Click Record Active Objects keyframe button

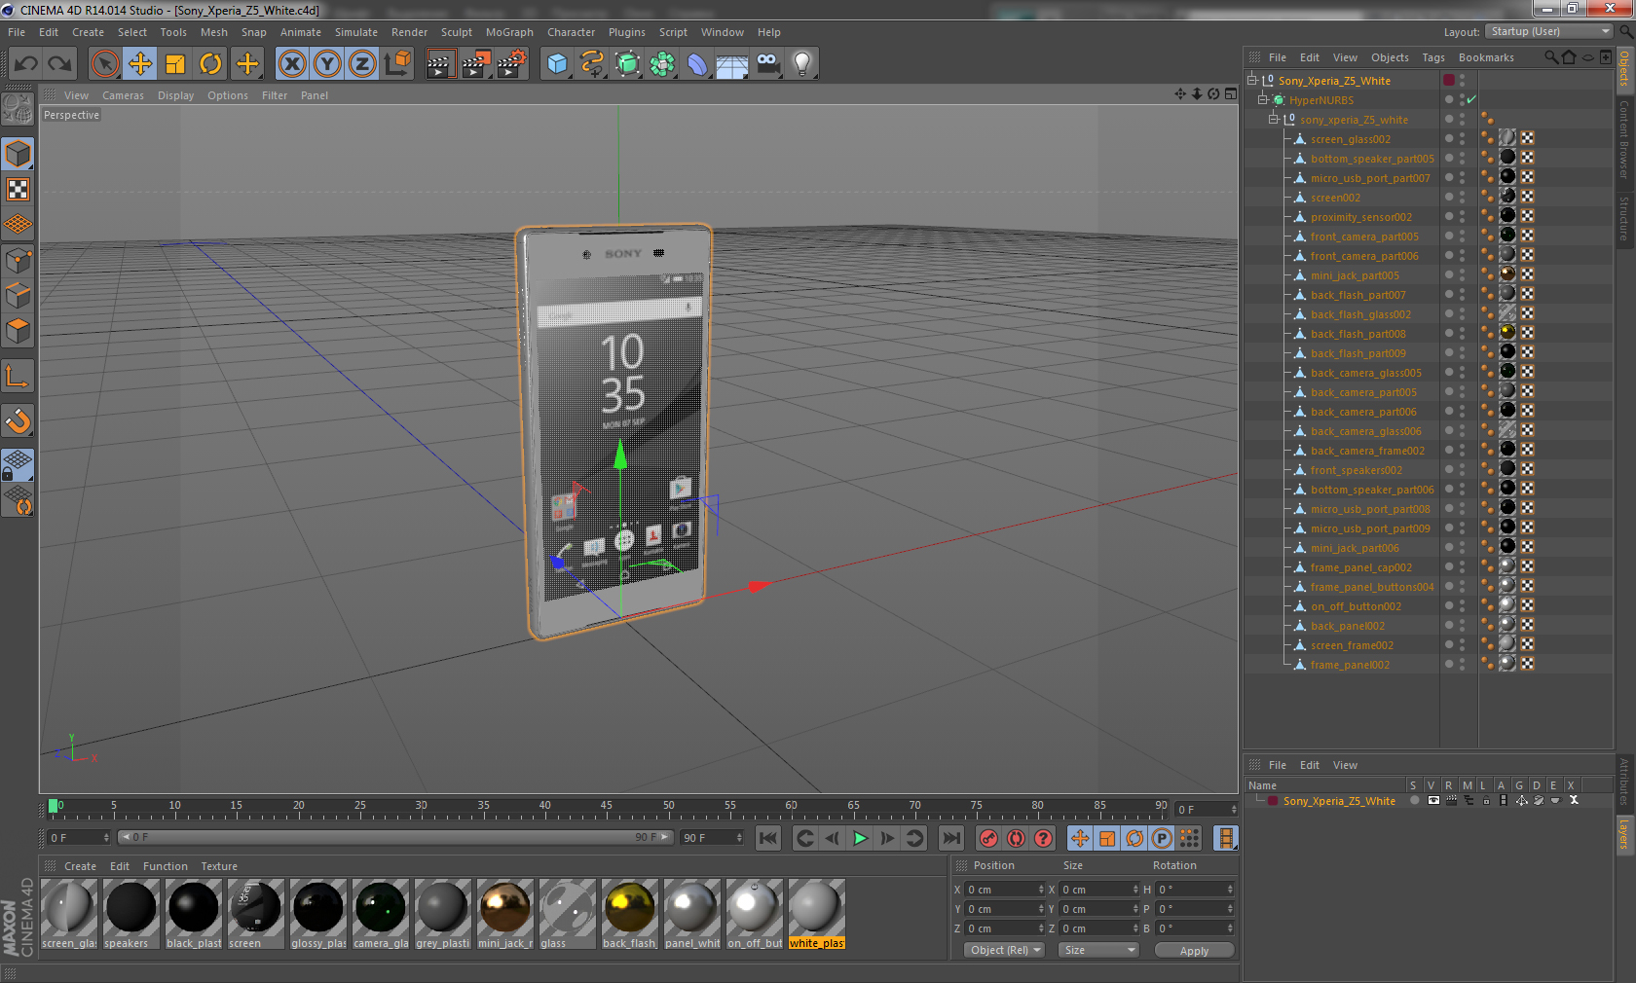point(988,838)
